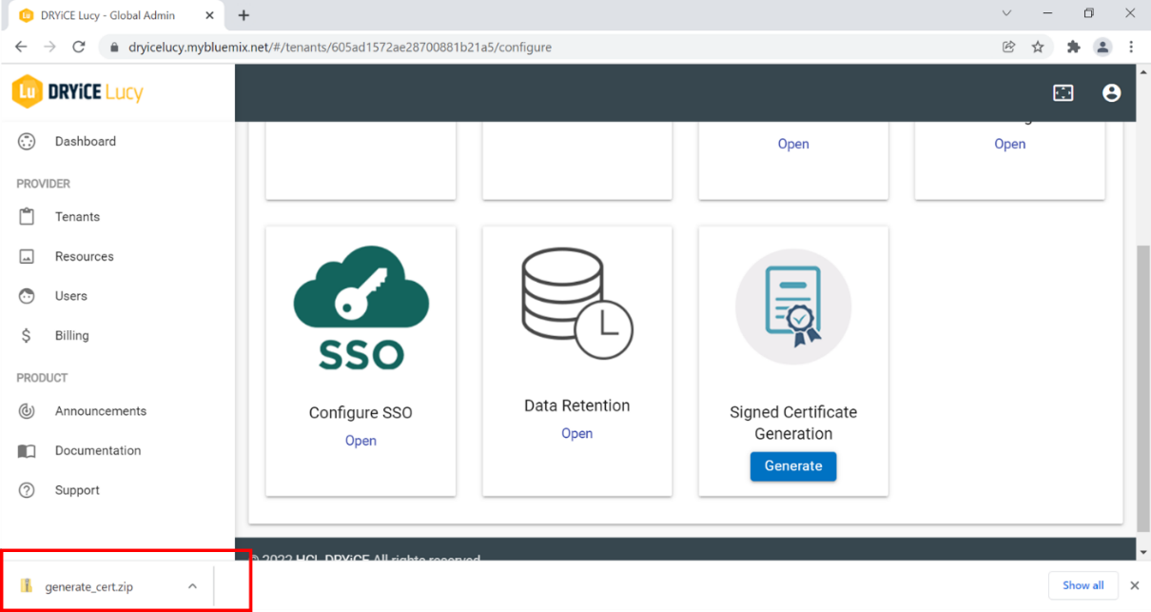1151x612 pixels.
Task: Click the Billing dollar sign icon
Action: pos(27,336)
